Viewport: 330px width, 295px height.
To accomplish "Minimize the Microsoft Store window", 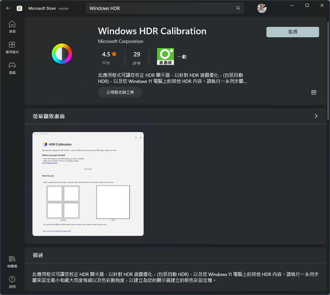I will point(292,6).
